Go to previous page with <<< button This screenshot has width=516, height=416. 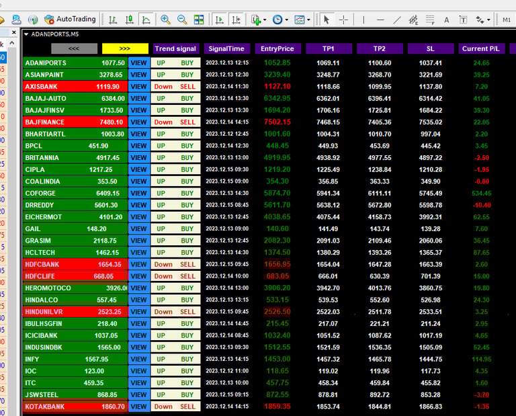tap(74, 48)
